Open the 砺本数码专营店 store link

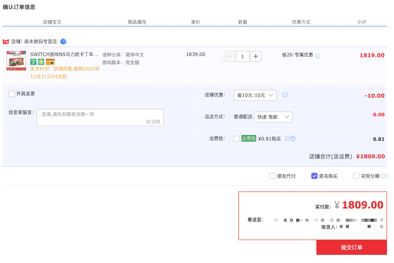pos(41,42)
